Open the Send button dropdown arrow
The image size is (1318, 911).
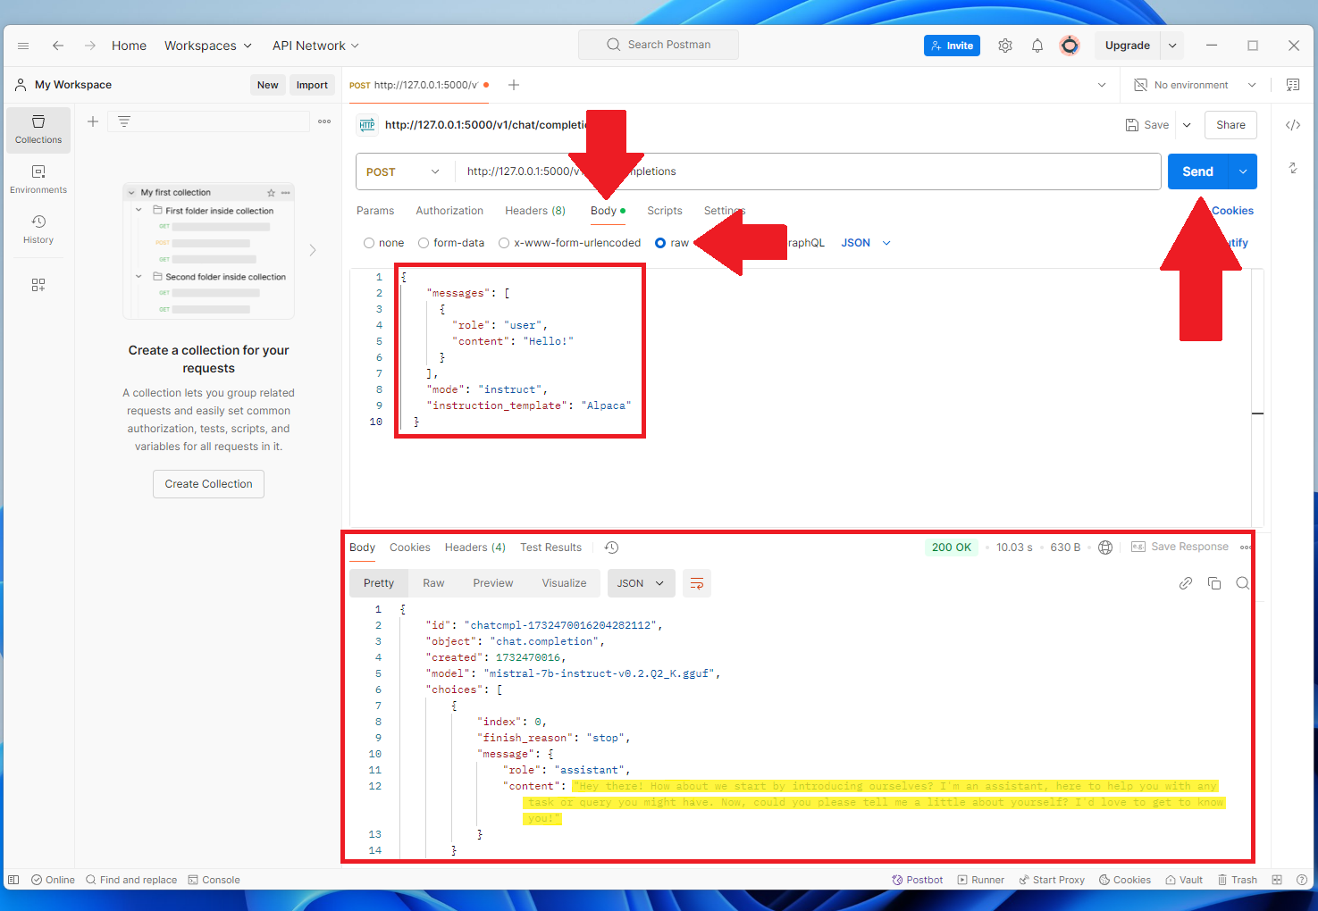pyautogui.click(x=1243, y=171)
